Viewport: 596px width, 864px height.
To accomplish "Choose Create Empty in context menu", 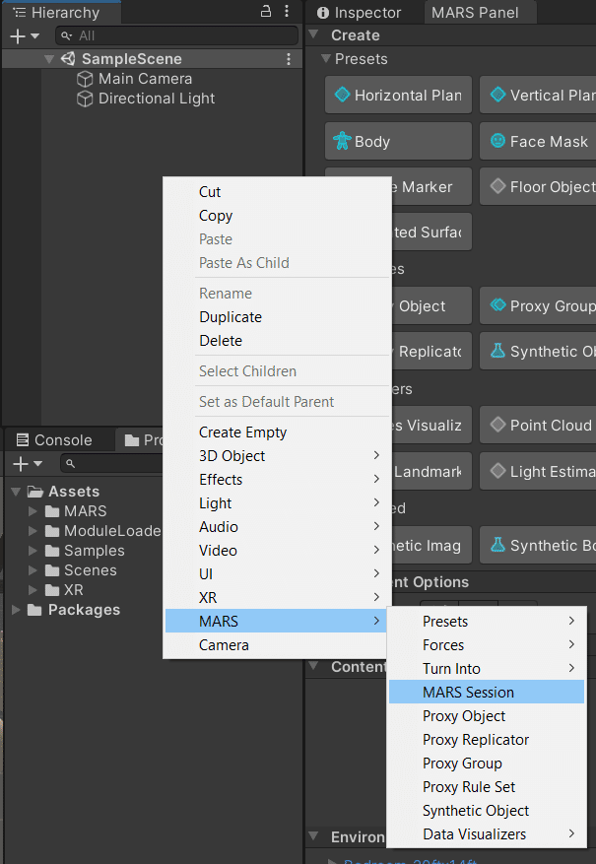I will (242, 432).
